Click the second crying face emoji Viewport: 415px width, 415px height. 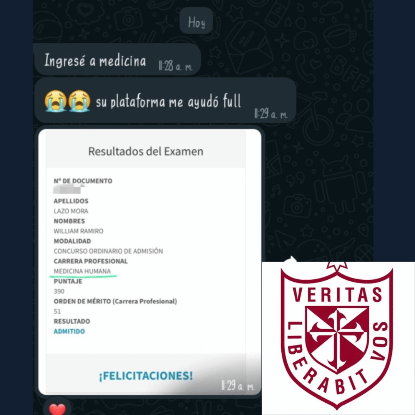click(79, 101)
